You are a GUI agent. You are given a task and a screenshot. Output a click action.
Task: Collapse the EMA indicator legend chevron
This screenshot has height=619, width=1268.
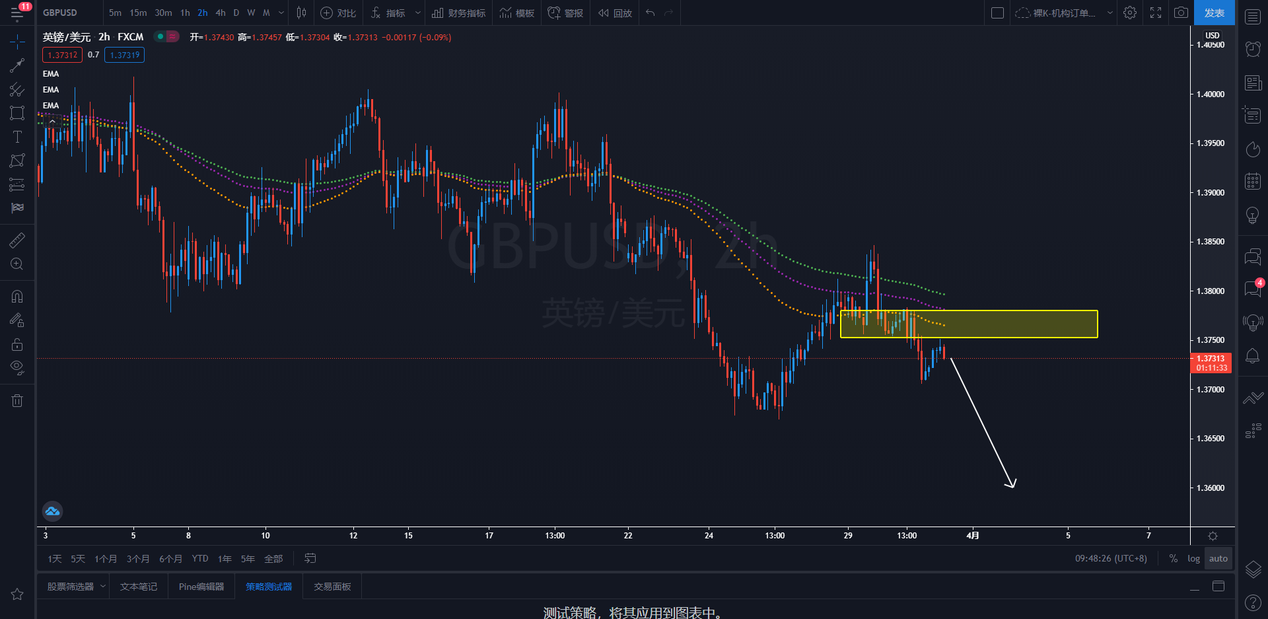pyautogui.click(x=52, y=121)
